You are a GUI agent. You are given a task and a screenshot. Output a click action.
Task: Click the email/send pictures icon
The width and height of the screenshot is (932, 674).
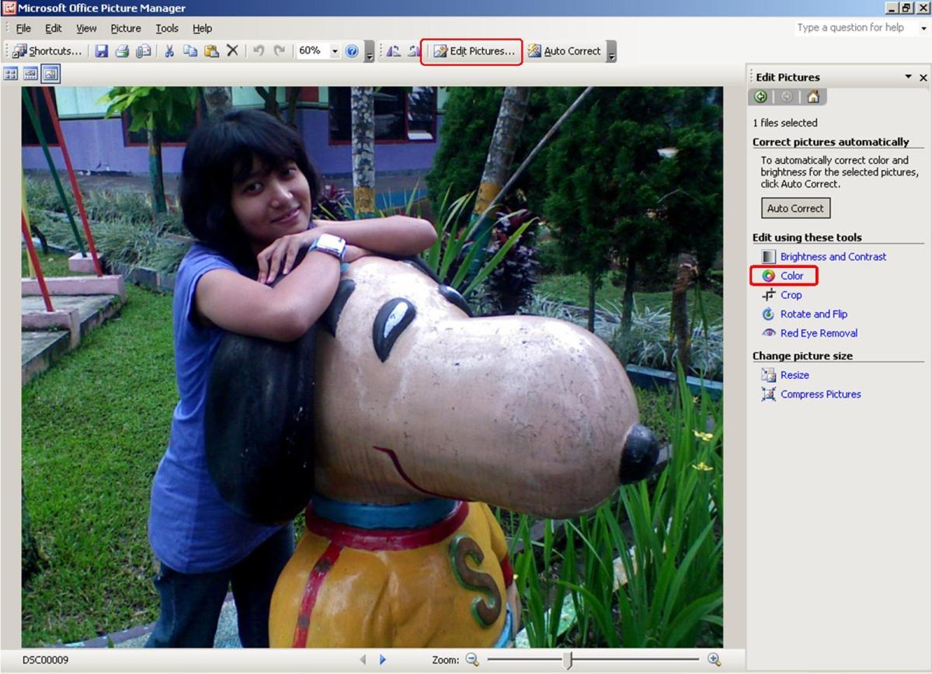coord(143,51)
